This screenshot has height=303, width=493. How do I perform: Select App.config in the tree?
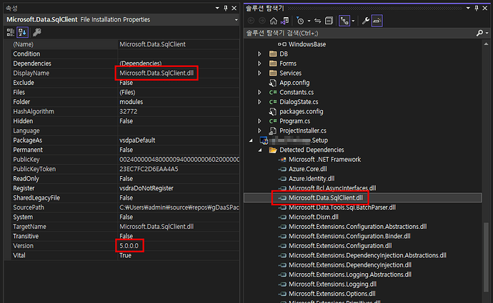pyautogui.click(x=294, y=83)
